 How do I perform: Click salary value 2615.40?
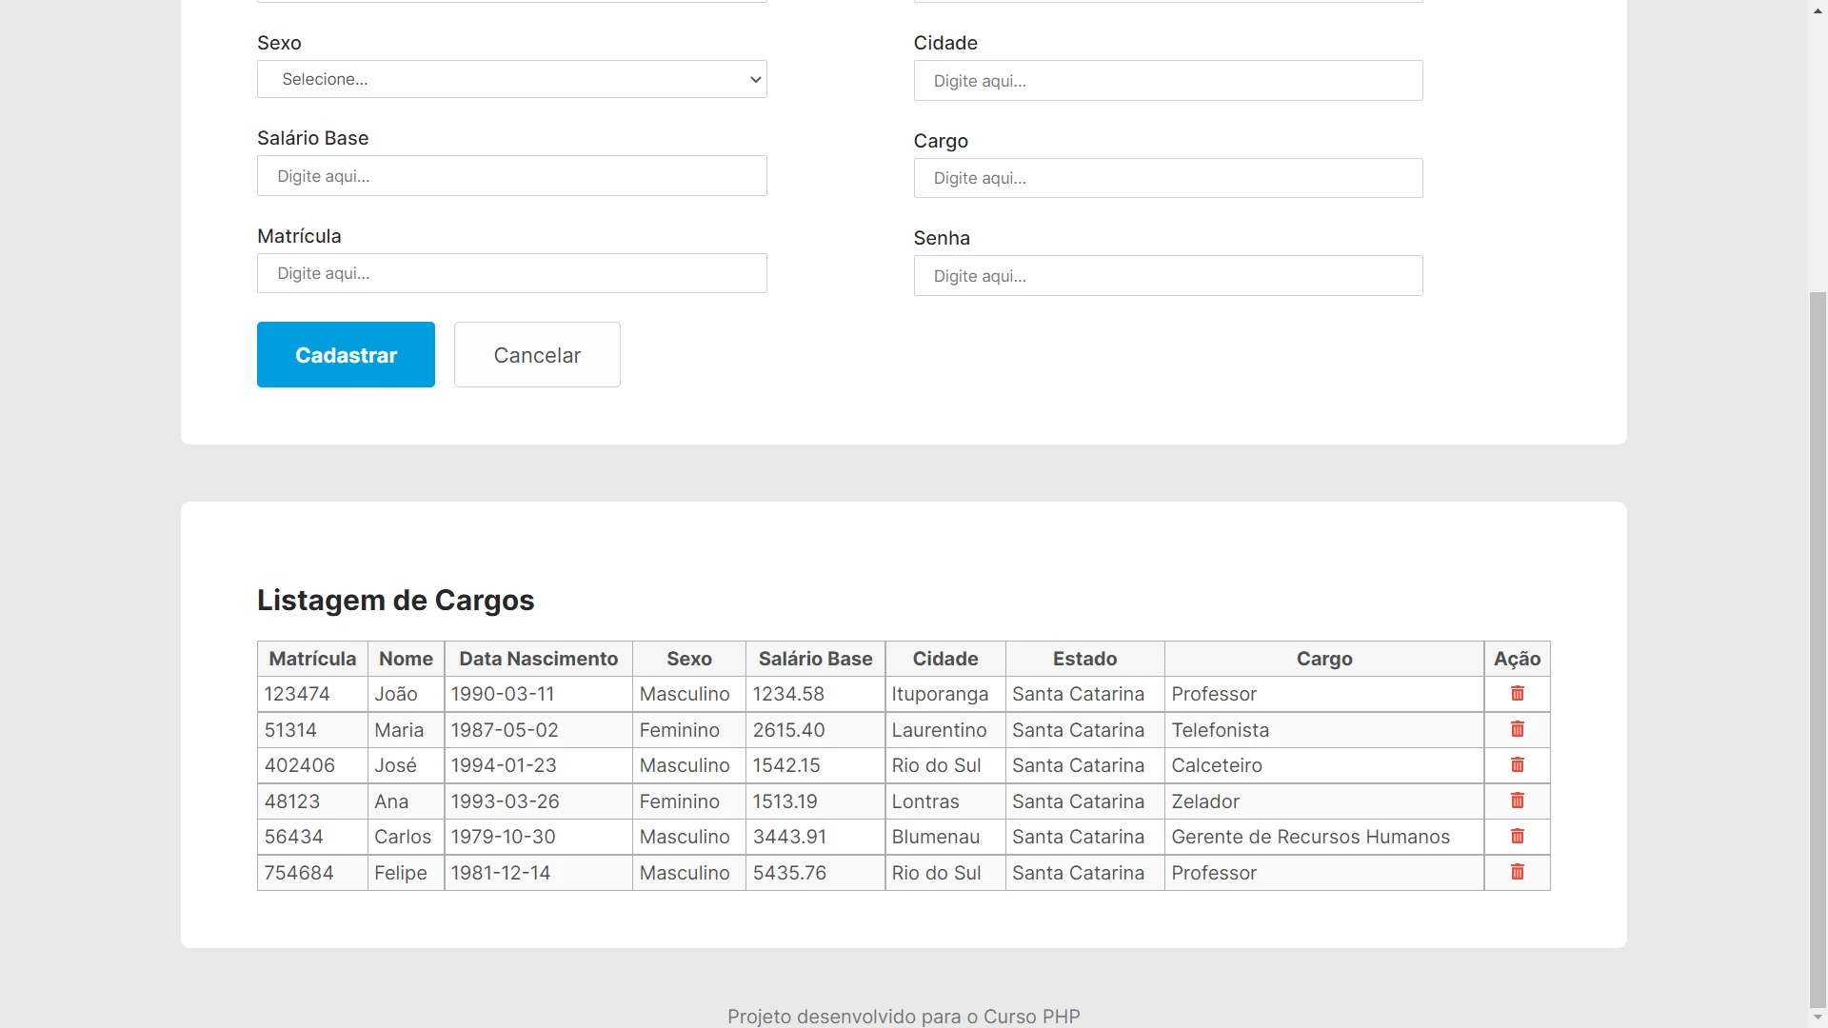(x=815, y=730)
